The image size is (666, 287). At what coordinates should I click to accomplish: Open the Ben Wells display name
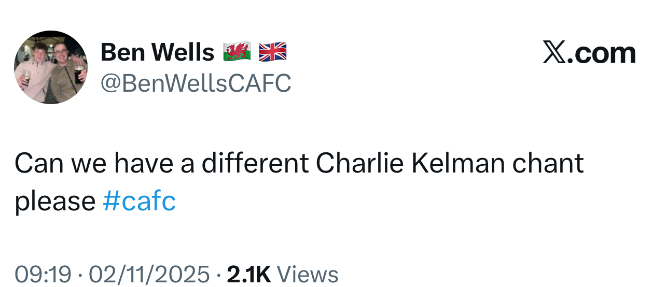click(x=157, y=52)
